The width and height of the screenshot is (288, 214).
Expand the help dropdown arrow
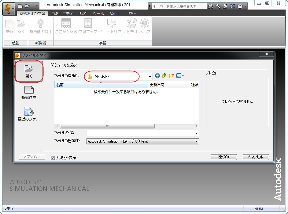click(x=245, y=6)
